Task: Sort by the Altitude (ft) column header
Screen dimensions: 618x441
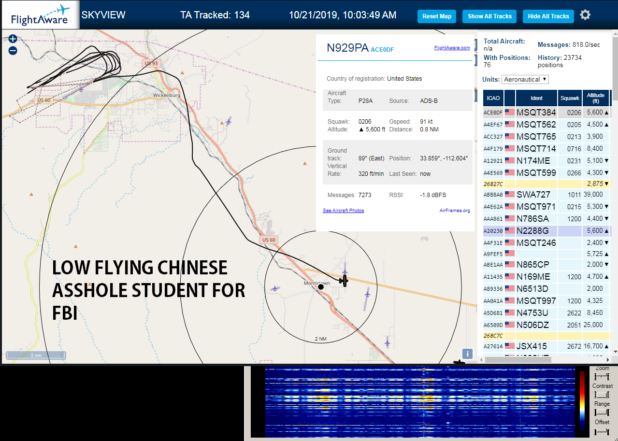Action: (596, 98)
